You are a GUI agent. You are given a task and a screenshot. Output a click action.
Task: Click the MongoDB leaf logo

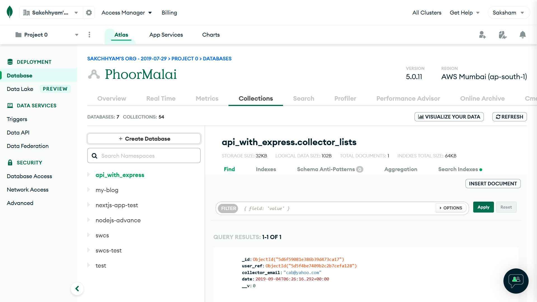10,12
